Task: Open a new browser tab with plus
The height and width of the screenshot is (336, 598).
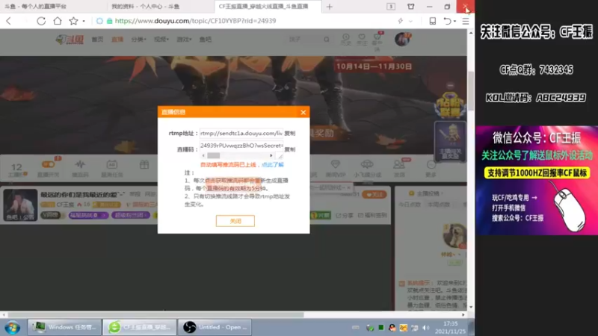Action: click(330, 7)
